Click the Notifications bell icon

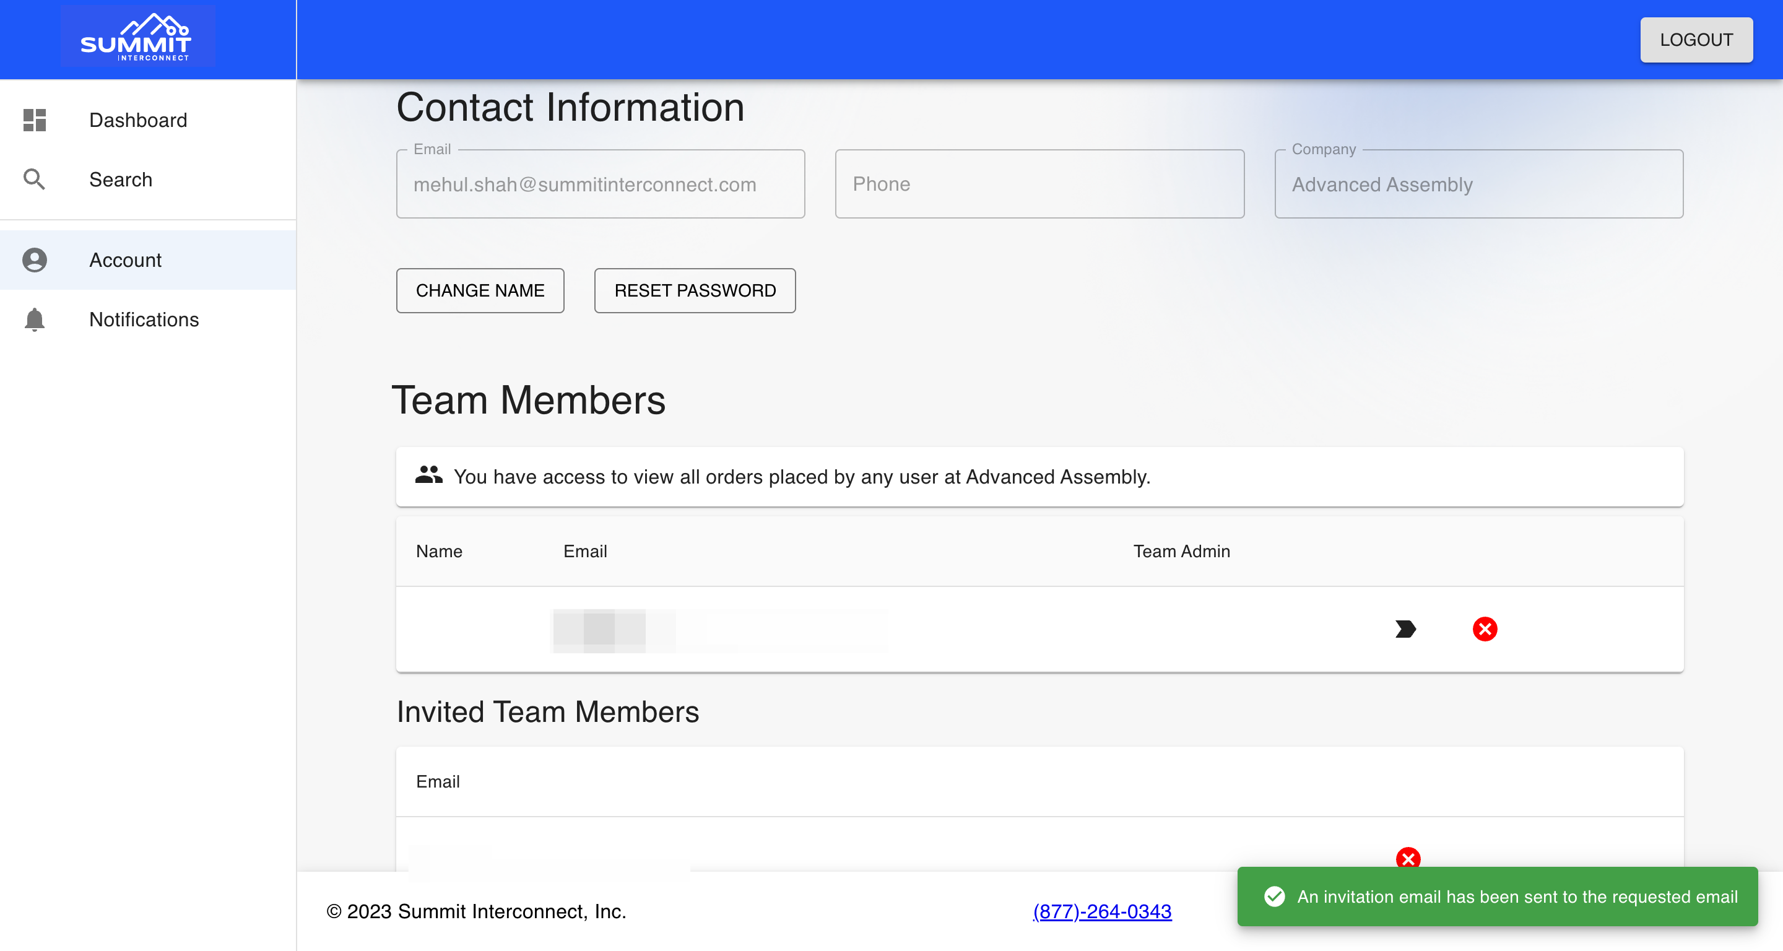click(35, 319)
